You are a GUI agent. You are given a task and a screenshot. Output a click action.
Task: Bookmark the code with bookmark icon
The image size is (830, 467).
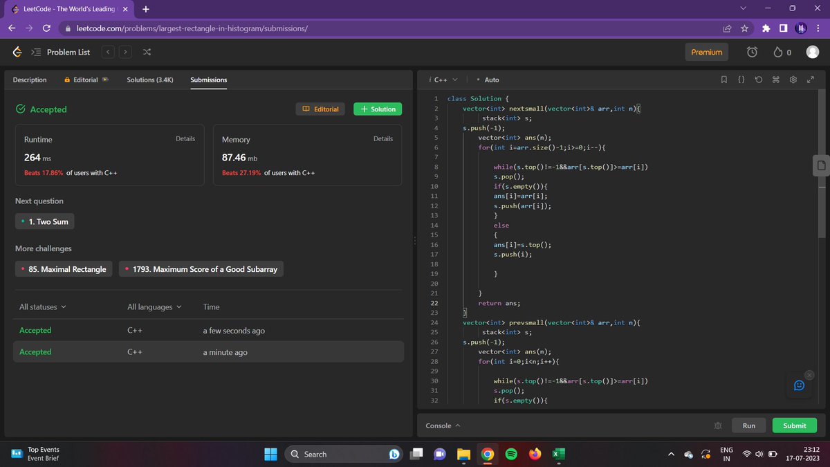coord(724,80)
